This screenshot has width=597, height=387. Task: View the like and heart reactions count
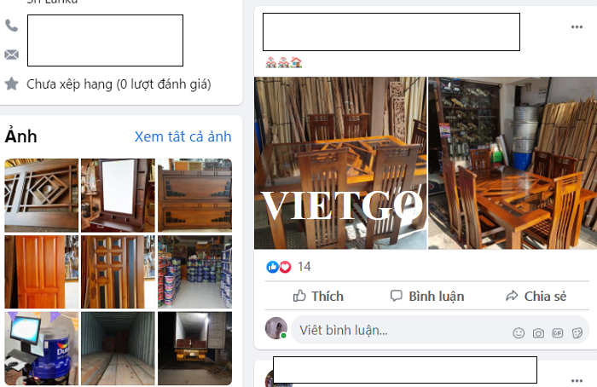click(288, 266)
